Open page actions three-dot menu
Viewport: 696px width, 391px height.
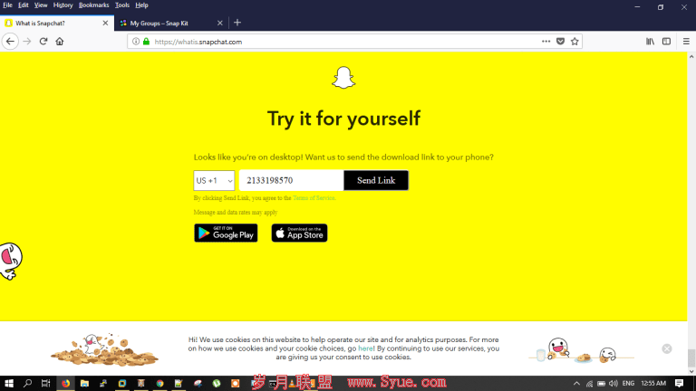tap(546, 42)
